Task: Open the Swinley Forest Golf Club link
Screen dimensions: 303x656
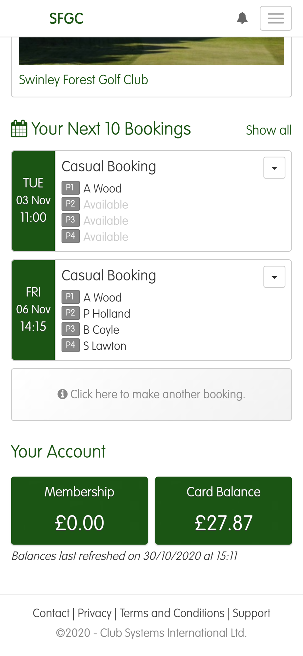Action: pyautogui.click(x=84, y=80)
